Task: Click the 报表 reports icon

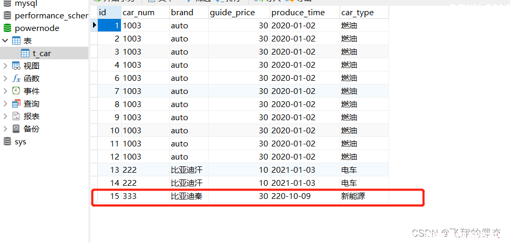Action: tap(16, 117)
